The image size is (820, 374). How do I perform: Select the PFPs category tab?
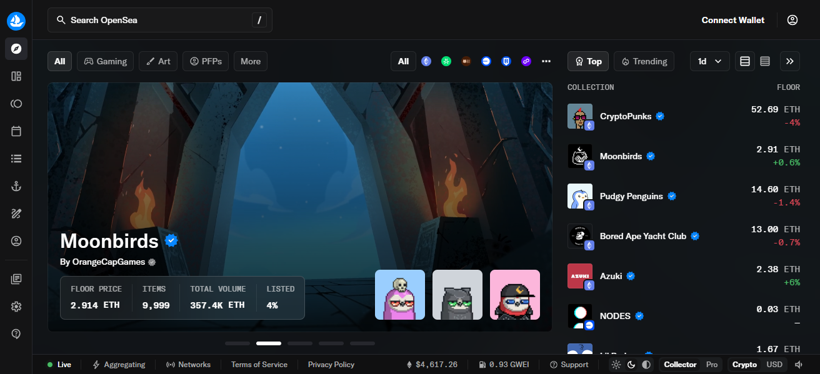click(x=206, y=61)
